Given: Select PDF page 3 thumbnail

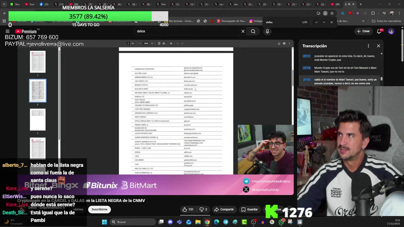Looking at the screenshot, I should coord(38,119).
